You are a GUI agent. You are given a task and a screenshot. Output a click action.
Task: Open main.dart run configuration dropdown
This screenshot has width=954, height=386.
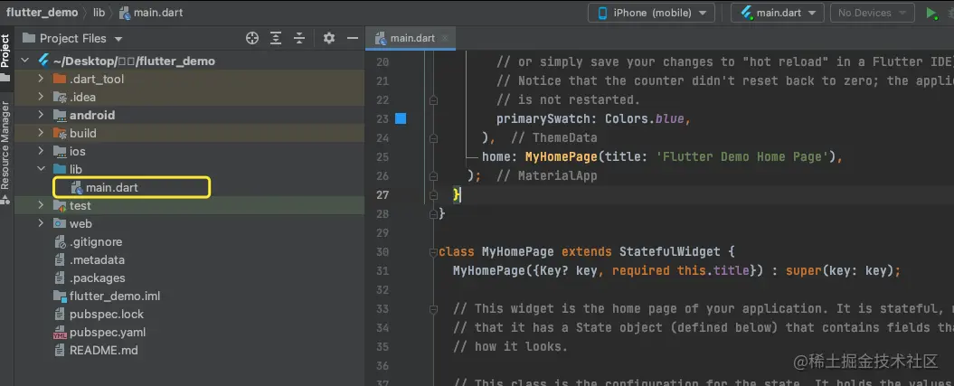[778, 13]
